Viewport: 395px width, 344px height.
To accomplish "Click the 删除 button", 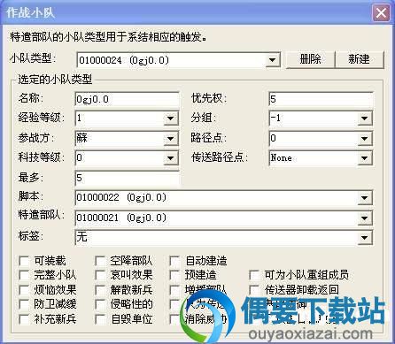I will [x=310, y=59].
